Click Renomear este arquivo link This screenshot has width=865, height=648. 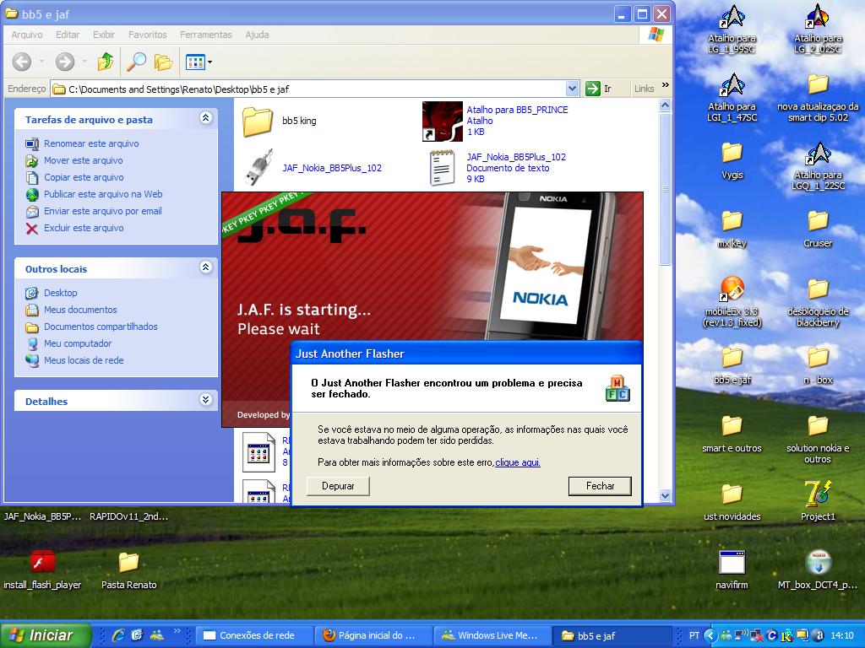(91, 143)
